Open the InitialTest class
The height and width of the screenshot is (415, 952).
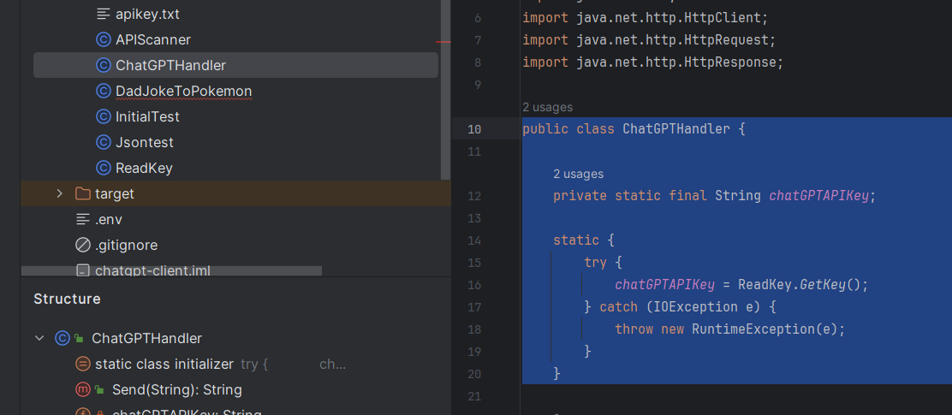tap(147, 116)
